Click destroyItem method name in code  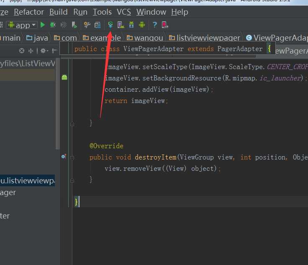pos(156,157)
